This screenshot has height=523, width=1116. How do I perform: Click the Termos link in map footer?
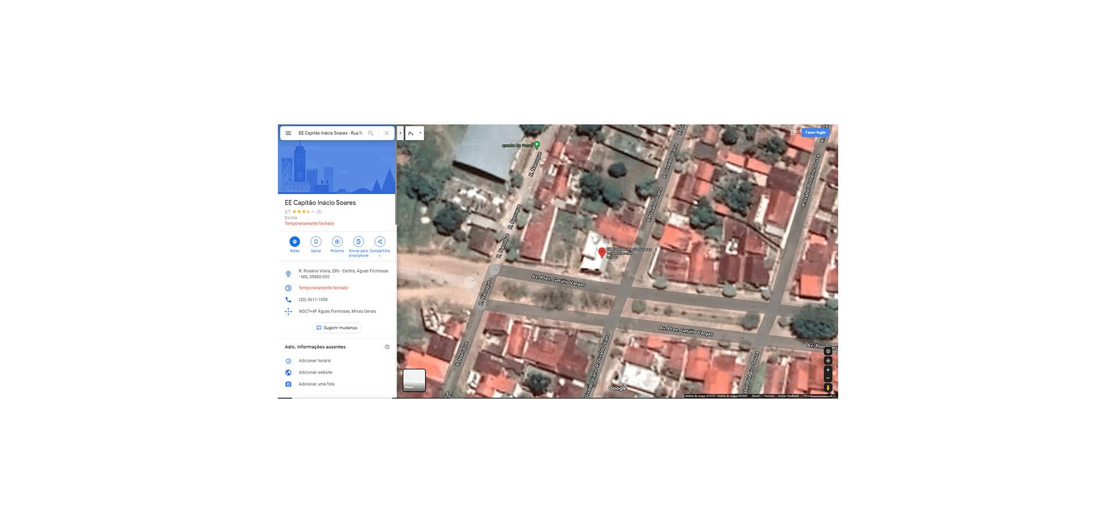click(768, 396)
